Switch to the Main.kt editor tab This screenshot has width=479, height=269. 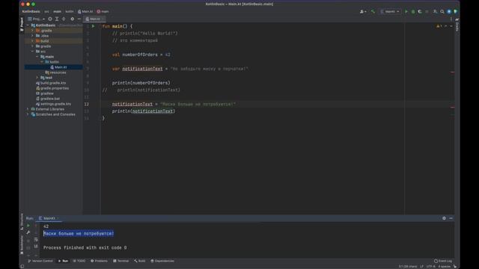(94, 19)
